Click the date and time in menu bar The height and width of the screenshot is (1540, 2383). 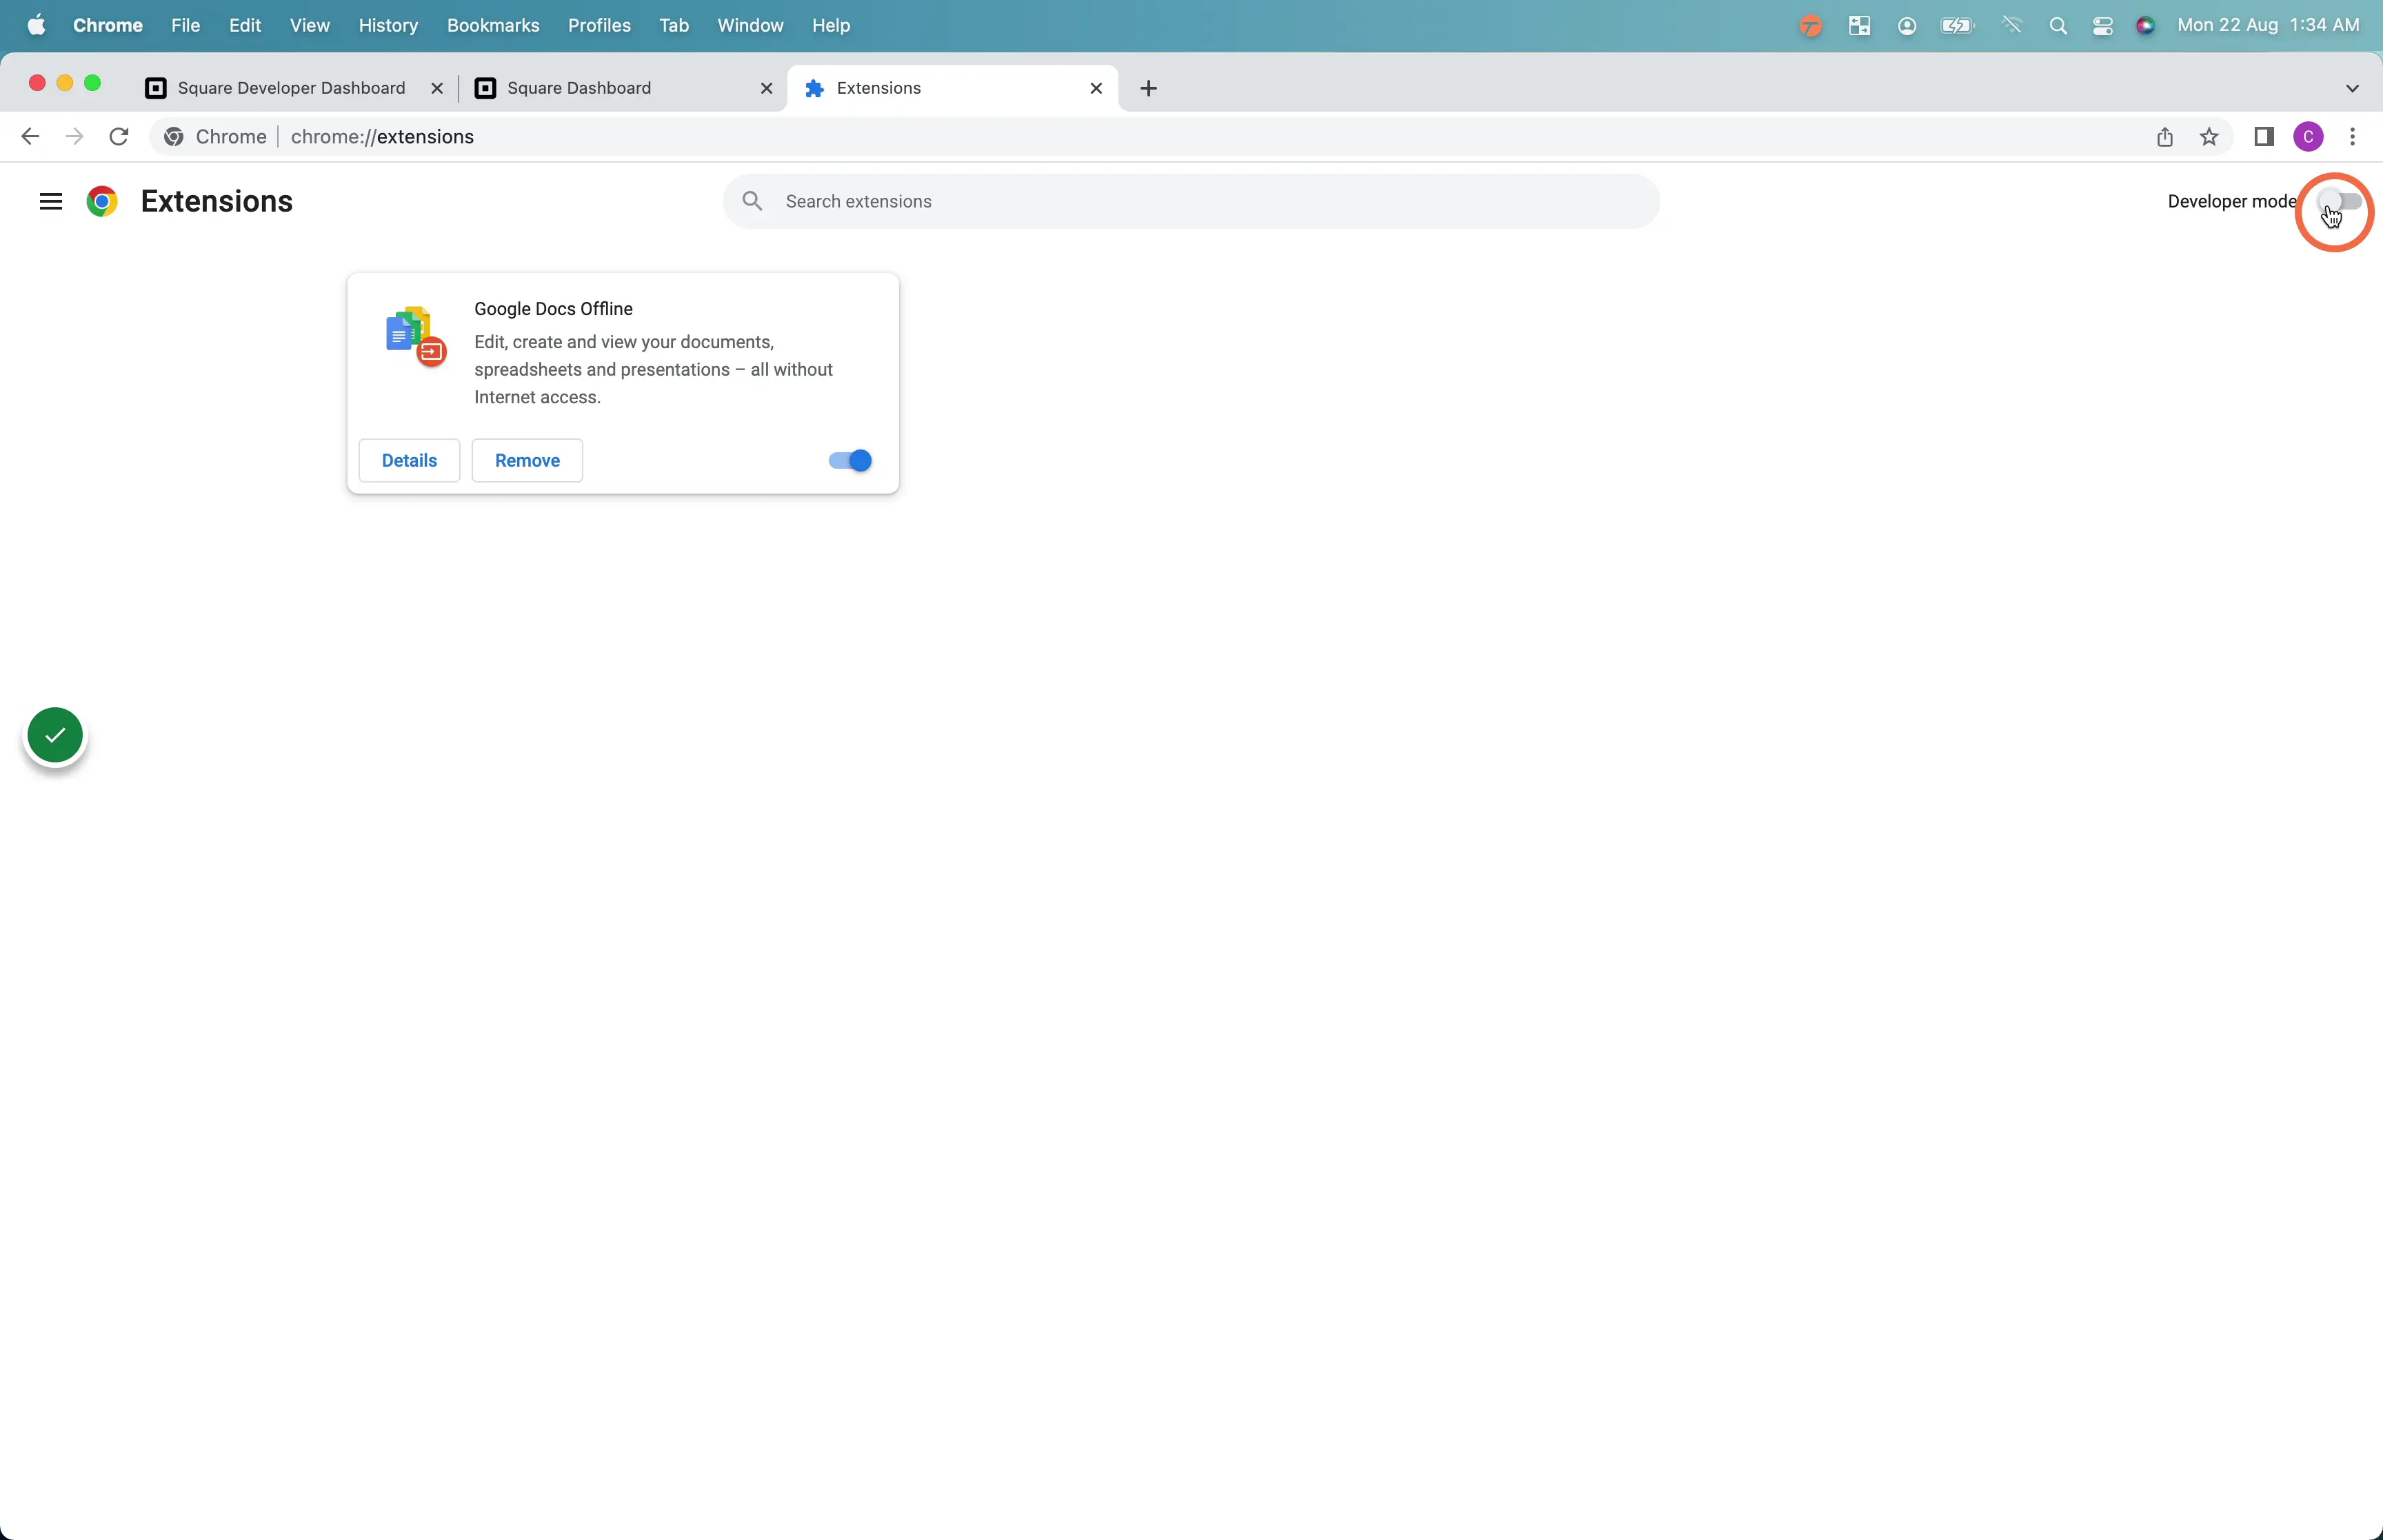(x=2268, y=26)
